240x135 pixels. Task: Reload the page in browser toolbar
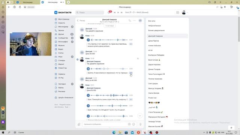click(20, 7)
